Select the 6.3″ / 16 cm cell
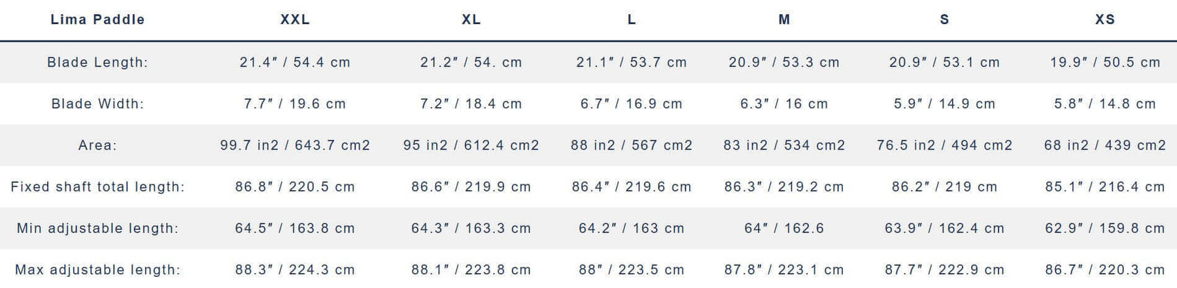Image resolution: width=1177 pixels, height=288 pixels. (x=784, y=103)
